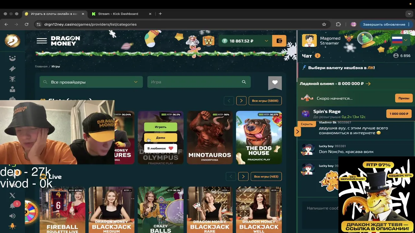
Task: Open Crazy Balls game card
Action: [160, 210]
